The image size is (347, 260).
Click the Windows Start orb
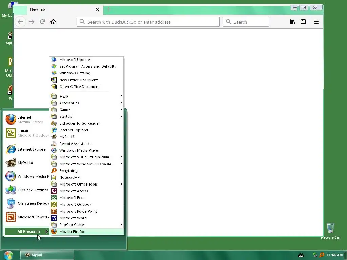tap(8, 255)
